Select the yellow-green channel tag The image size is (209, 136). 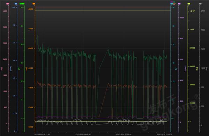point(189,4)
